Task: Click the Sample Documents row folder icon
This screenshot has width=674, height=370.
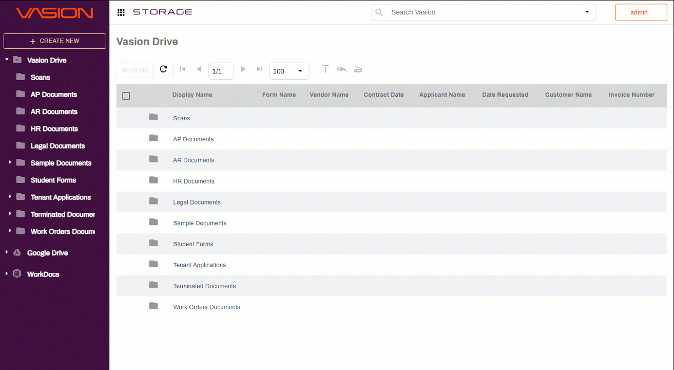Action: tap(153, 222)
